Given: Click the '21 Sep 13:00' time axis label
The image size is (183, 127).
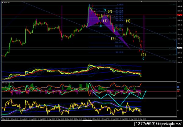Looking at the screenshot, I should pos(51,119).
